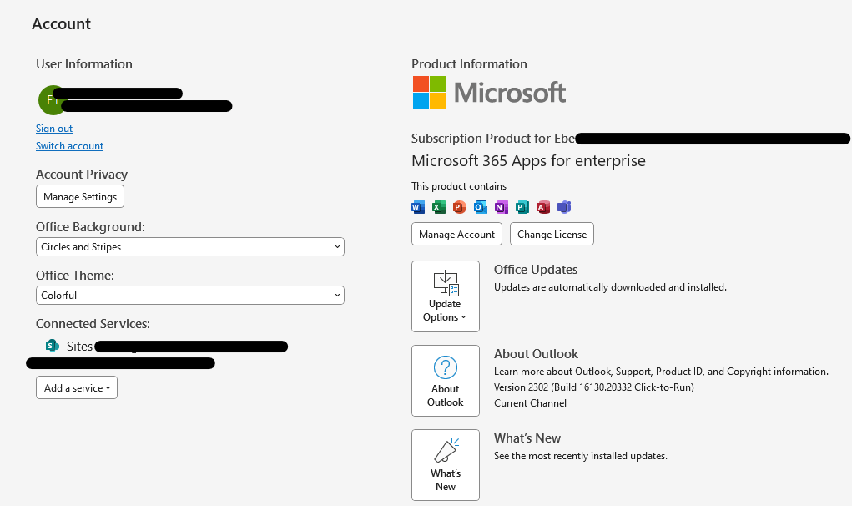This screenshot has height=506, width=852.
Task: Click the Switch account link
Action: [69, 146]
